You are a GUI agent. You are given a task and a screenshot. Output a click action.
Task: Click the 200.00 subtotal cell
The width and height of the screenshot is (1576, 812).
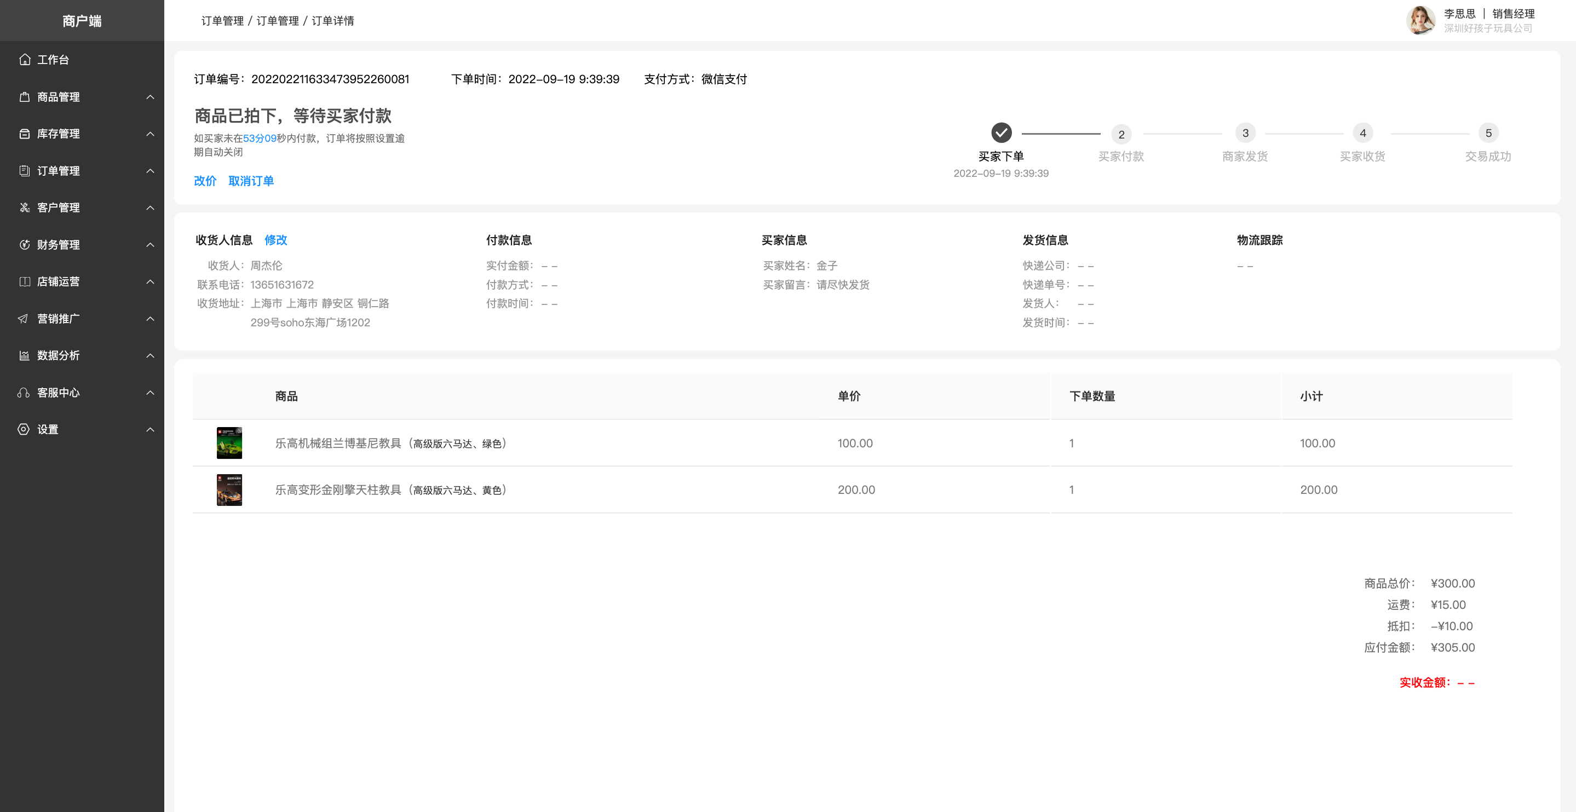(x=1319, y=489)
